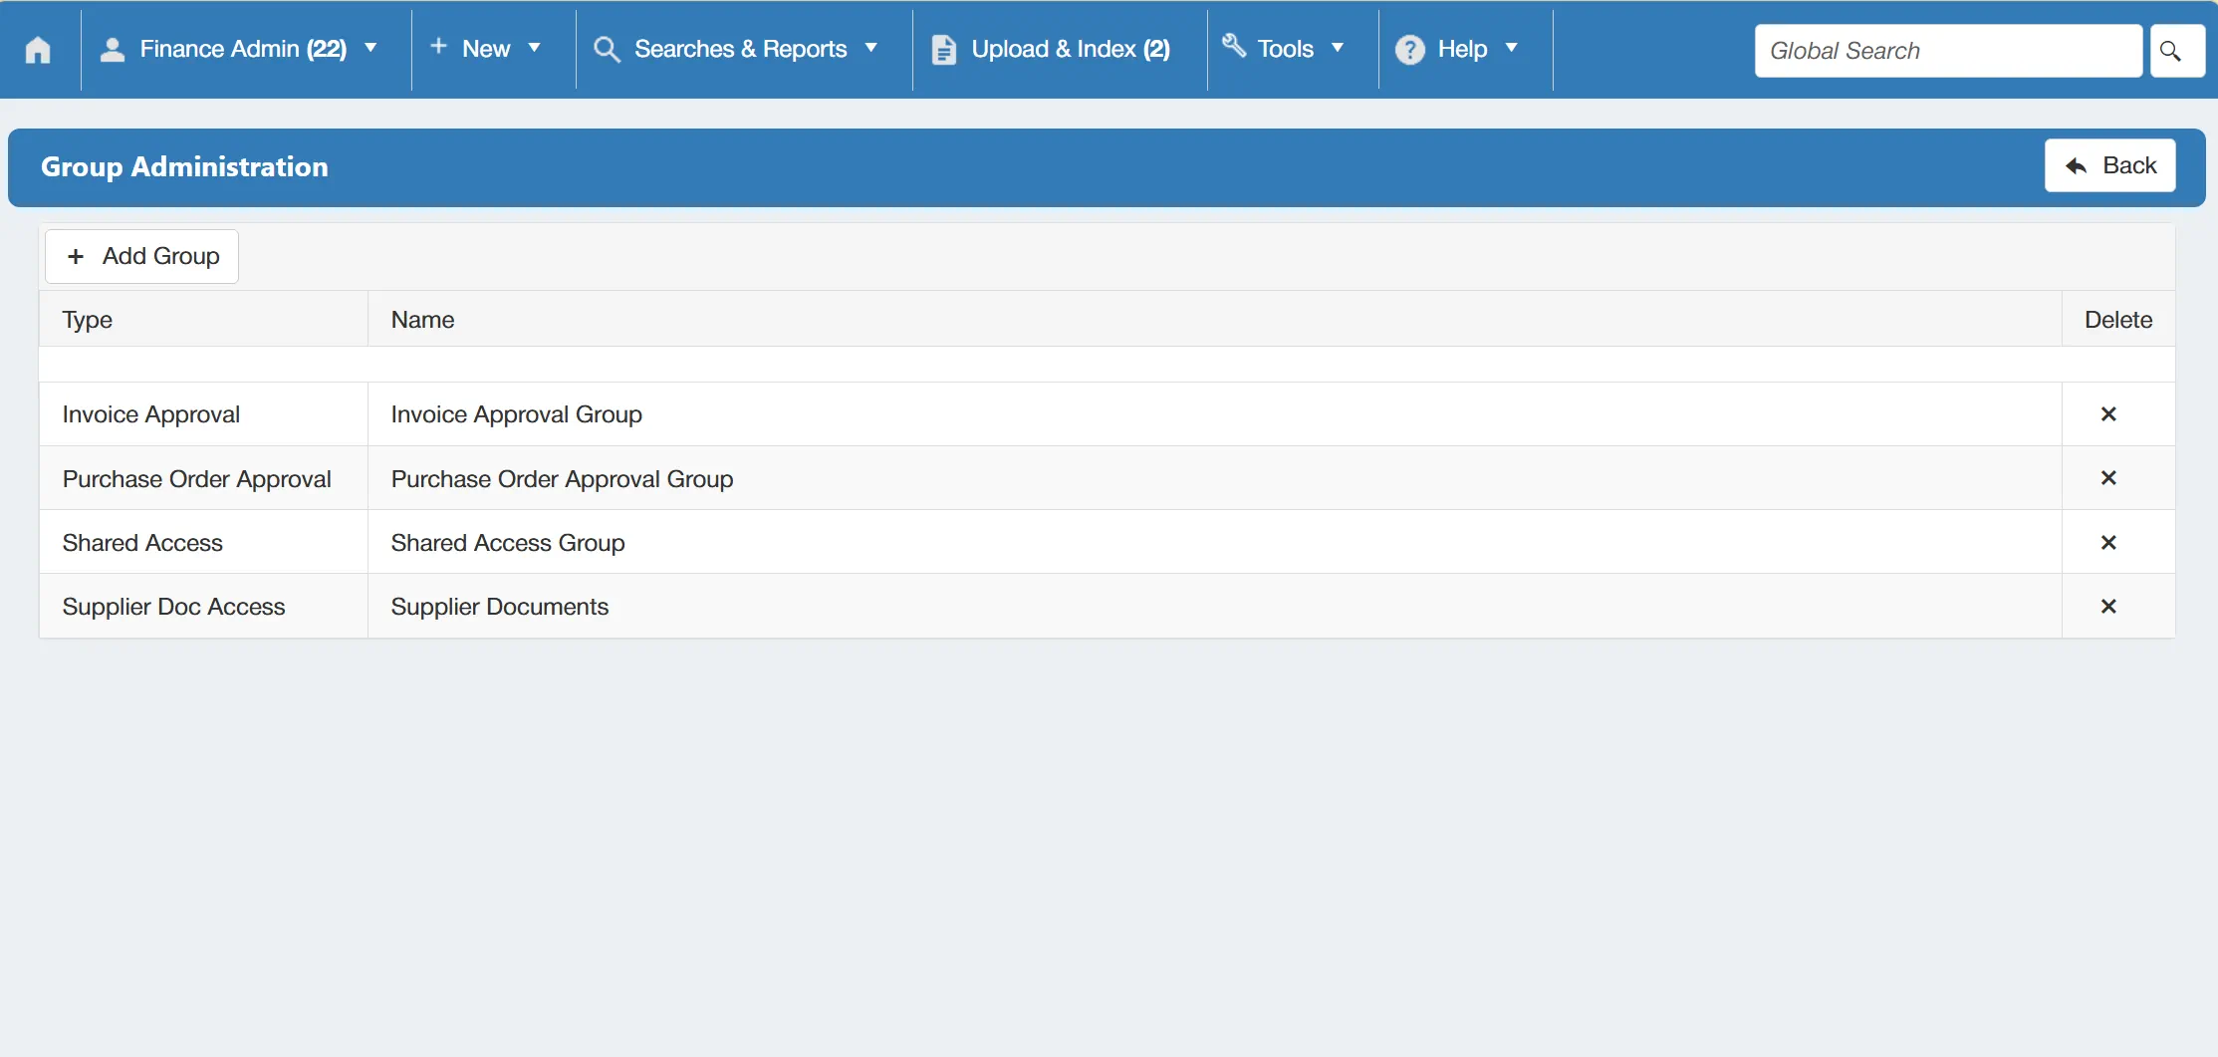
Task: Click the wrench icon for Tools
Action: 1234,46
